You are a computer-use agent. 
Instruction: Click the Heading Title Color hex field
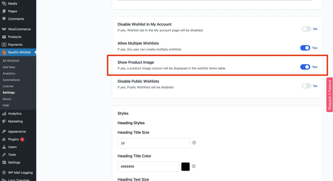(148, 167)
